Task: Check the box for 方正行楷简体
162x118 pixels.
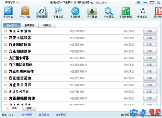Action: click(6, 92)
